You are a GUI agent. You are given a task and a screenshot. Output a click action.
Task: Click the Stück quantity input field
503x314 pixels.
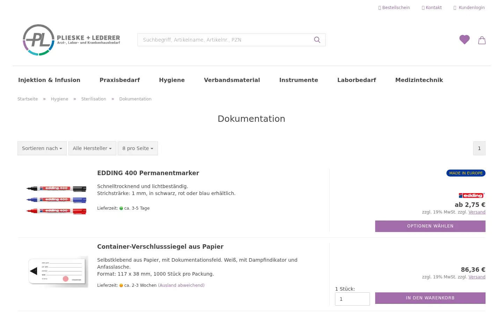pyautogui.click(x=352, y=299)
